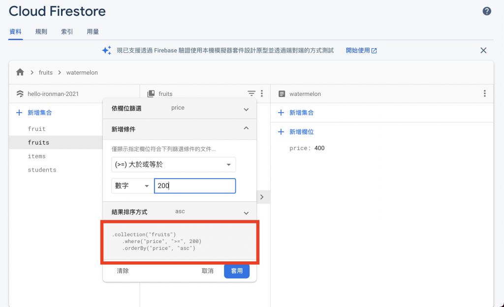
Task: Apply the filter with 套用 button
Action: click(x=237, y=271)
